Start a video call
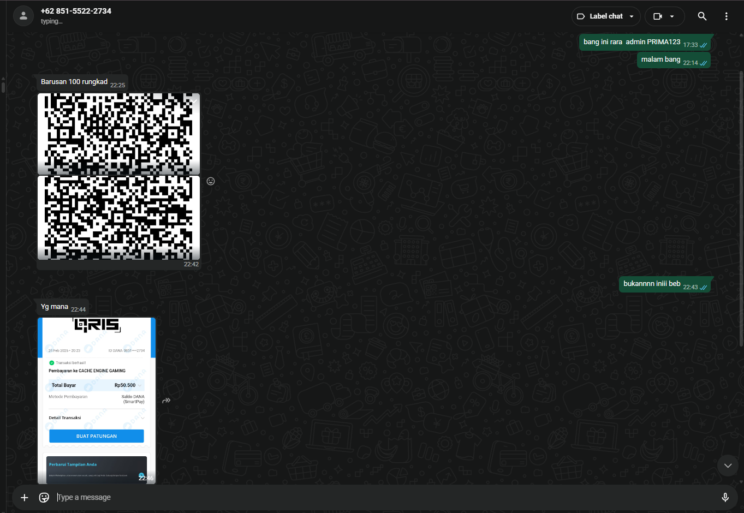Screen dimensions: 744x513 click(658, 16)
